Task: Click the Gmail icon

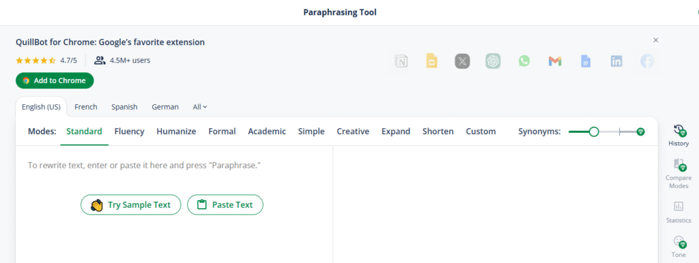Action: (554, 61)
